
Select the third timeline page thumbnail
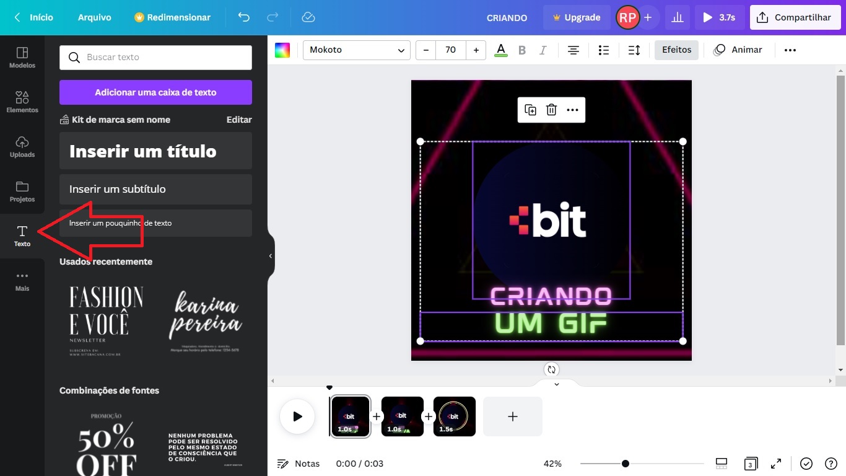point(454,416)
